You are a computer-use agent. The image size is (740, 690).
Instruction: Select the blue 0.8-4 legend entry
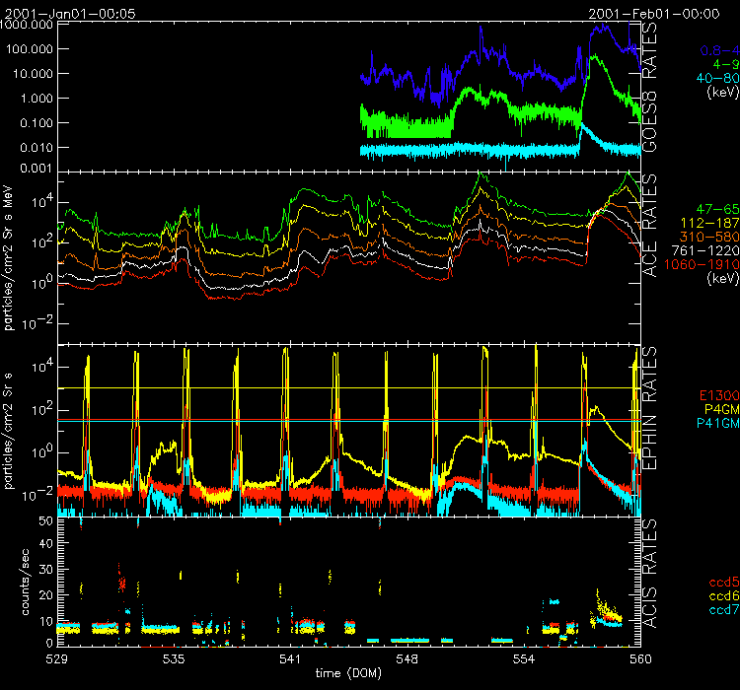click(x=717, y=49)
